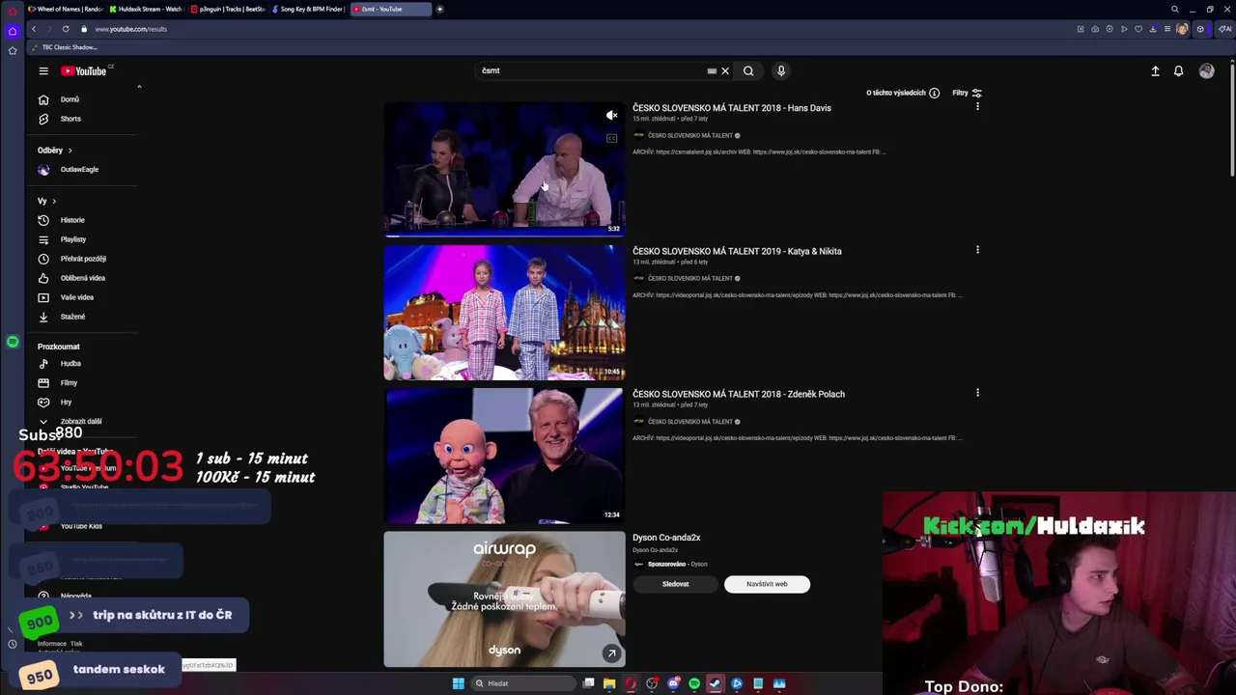Open the Dyson Co-anda2x ad title
Screen dimensions: 1236x695
point(666,538)
